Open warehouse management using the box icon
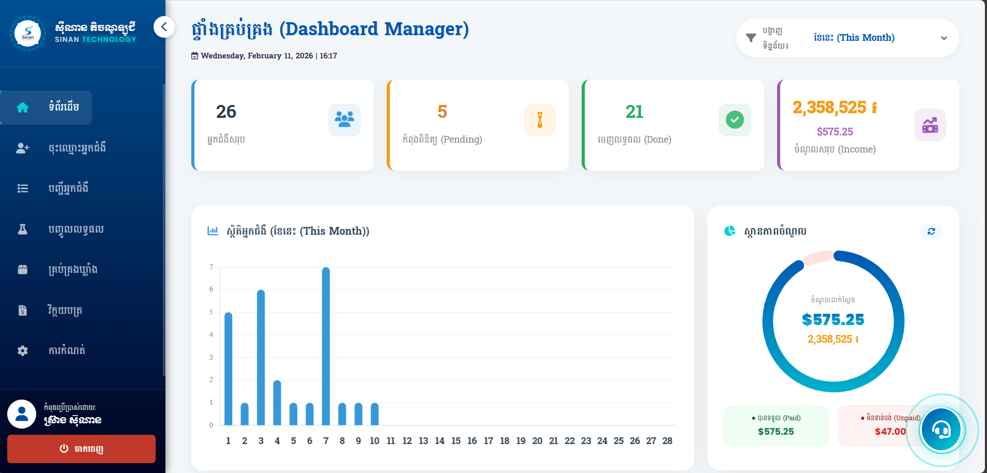Screen dimensions: 987x473 pyautogui.click(x=23, y=269)
